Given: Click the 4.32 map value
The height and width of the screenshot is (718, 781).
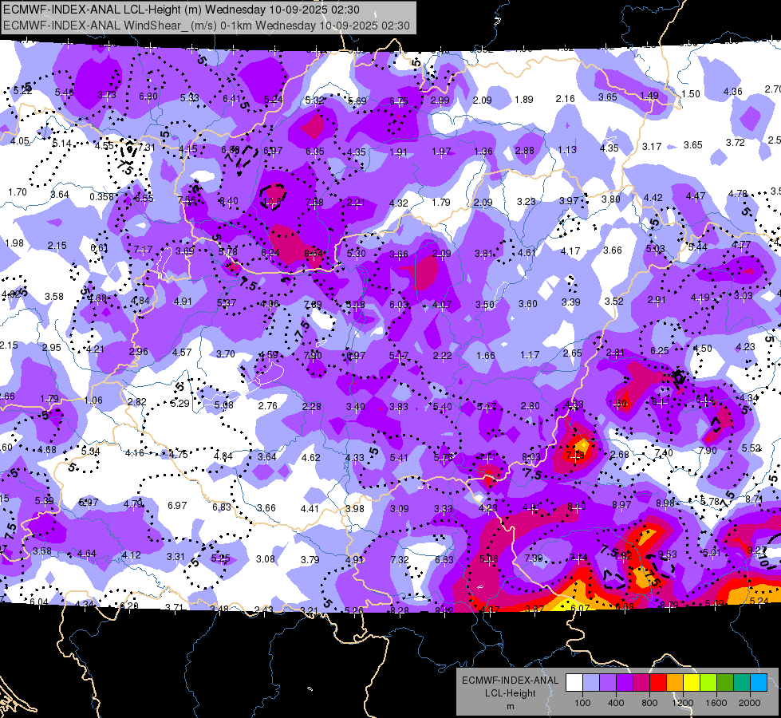Looking at the screenshot, I should pyautogui.click(x=398, y=203).
